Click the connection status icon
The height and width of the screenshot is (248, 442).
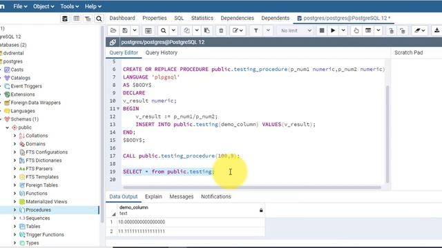[x=113, y=42]
